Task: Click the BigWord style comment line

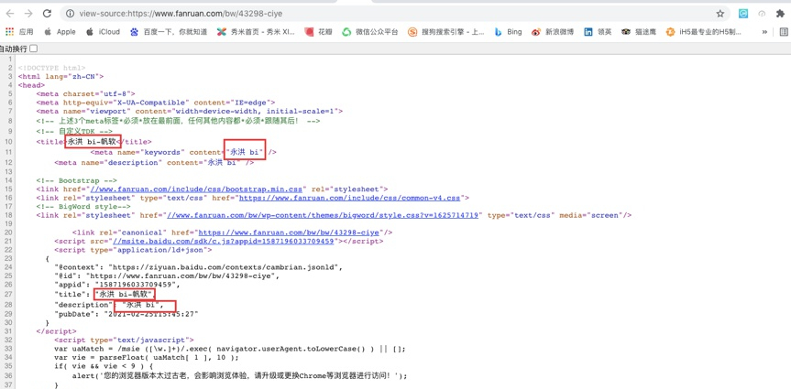Action: 83,207
